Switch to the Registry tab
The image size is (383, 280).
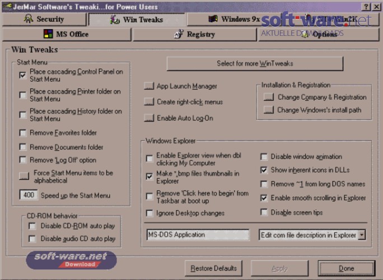click(x=195, y=34)
